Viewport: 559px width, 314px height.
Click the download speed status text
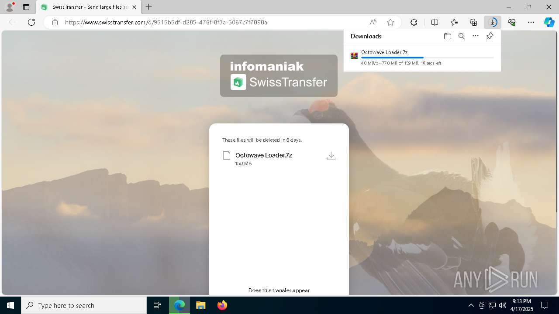pos(401,63)
